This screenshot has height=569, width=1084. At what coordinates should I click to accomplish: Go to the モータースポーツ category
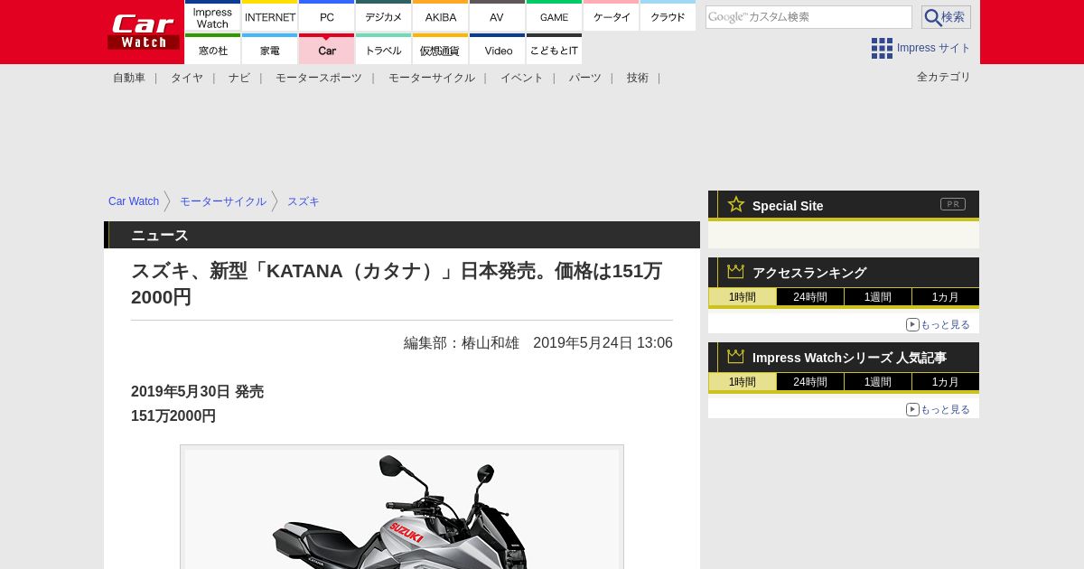319,78
